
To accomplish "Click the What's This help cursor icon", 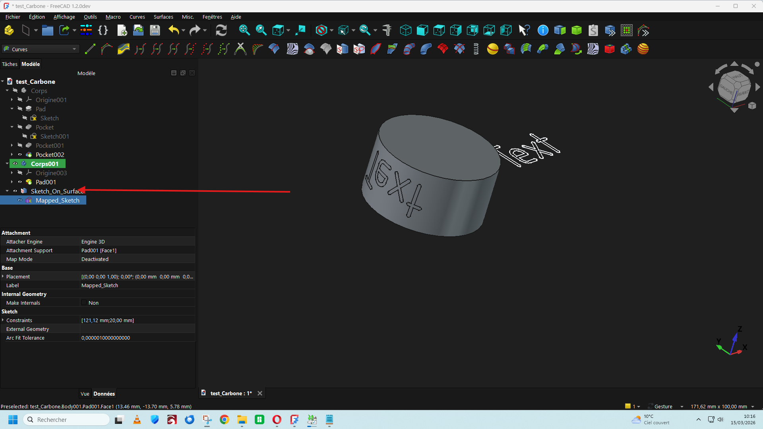I will coord(524,31).
